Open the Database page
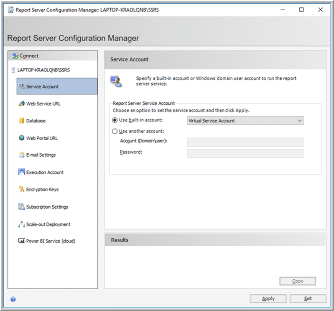Screen dimensions: 334x311 pyautogui.click(x=36, y=121)
